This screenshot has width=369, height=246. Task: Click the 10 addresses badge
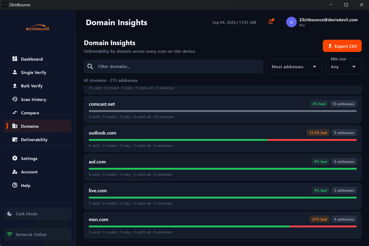coord(343,104)
